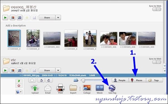Select thumbnail 사진091005_008
The height and width of the screenshot is (104, 168).
(128, 38)
